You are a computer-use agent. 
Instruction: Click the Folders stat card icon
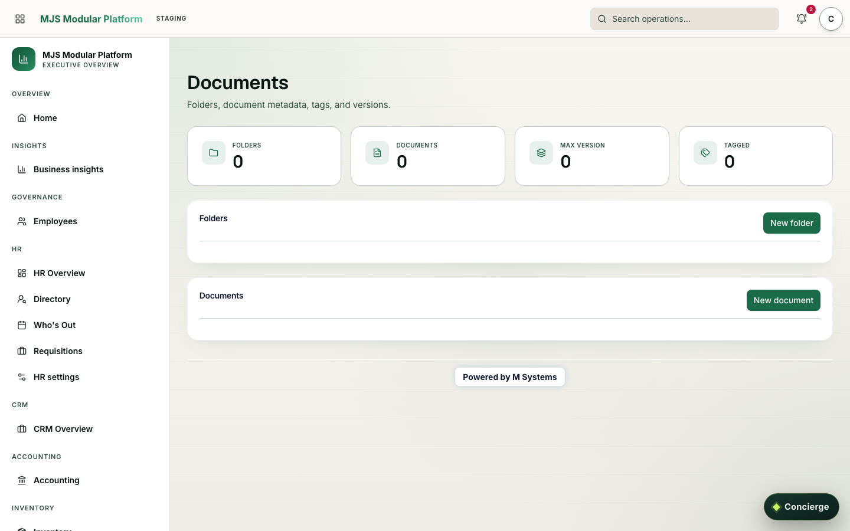[214, 153]
